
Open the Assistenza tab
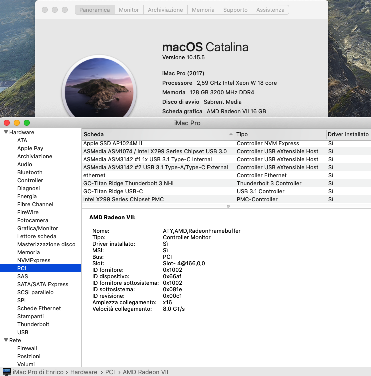pyautogui.click(x=271, y=10)
